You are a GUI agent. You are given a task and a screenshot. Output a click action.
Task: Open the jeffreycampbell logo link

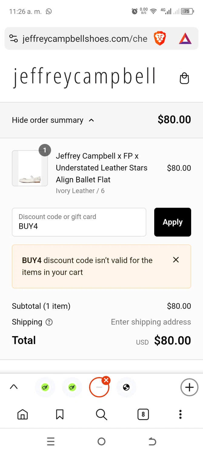click(84, 78)
